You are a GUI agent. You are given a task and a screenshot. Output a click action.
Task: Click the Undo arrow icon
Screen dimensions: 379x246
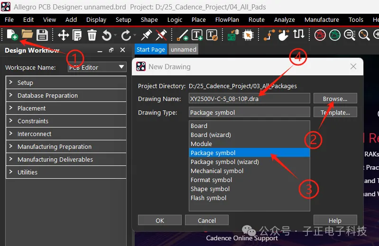click(107, 36)
